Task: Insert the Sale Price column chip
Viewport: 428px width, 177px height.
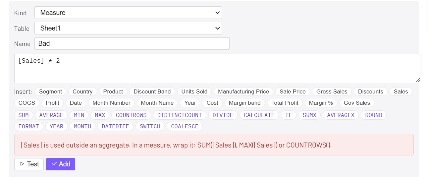Action: point(293,91)
